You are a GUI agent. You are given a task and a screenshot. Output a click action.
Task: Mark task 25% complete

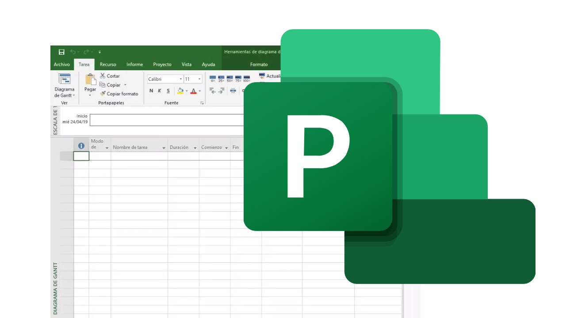[x=221, y=79]
